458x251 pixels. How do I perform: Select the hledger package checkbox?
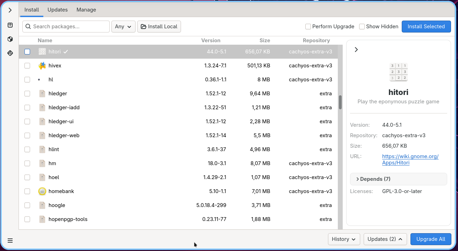[27, 94]
